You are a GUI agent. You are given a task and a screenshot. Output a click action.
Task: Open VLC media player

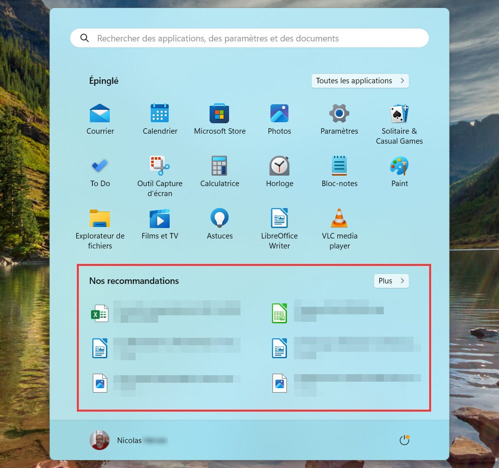coord(339,229)
